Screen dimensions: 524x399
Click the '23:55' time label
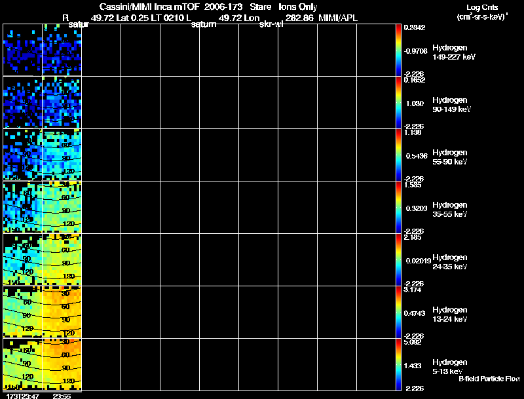62,396
